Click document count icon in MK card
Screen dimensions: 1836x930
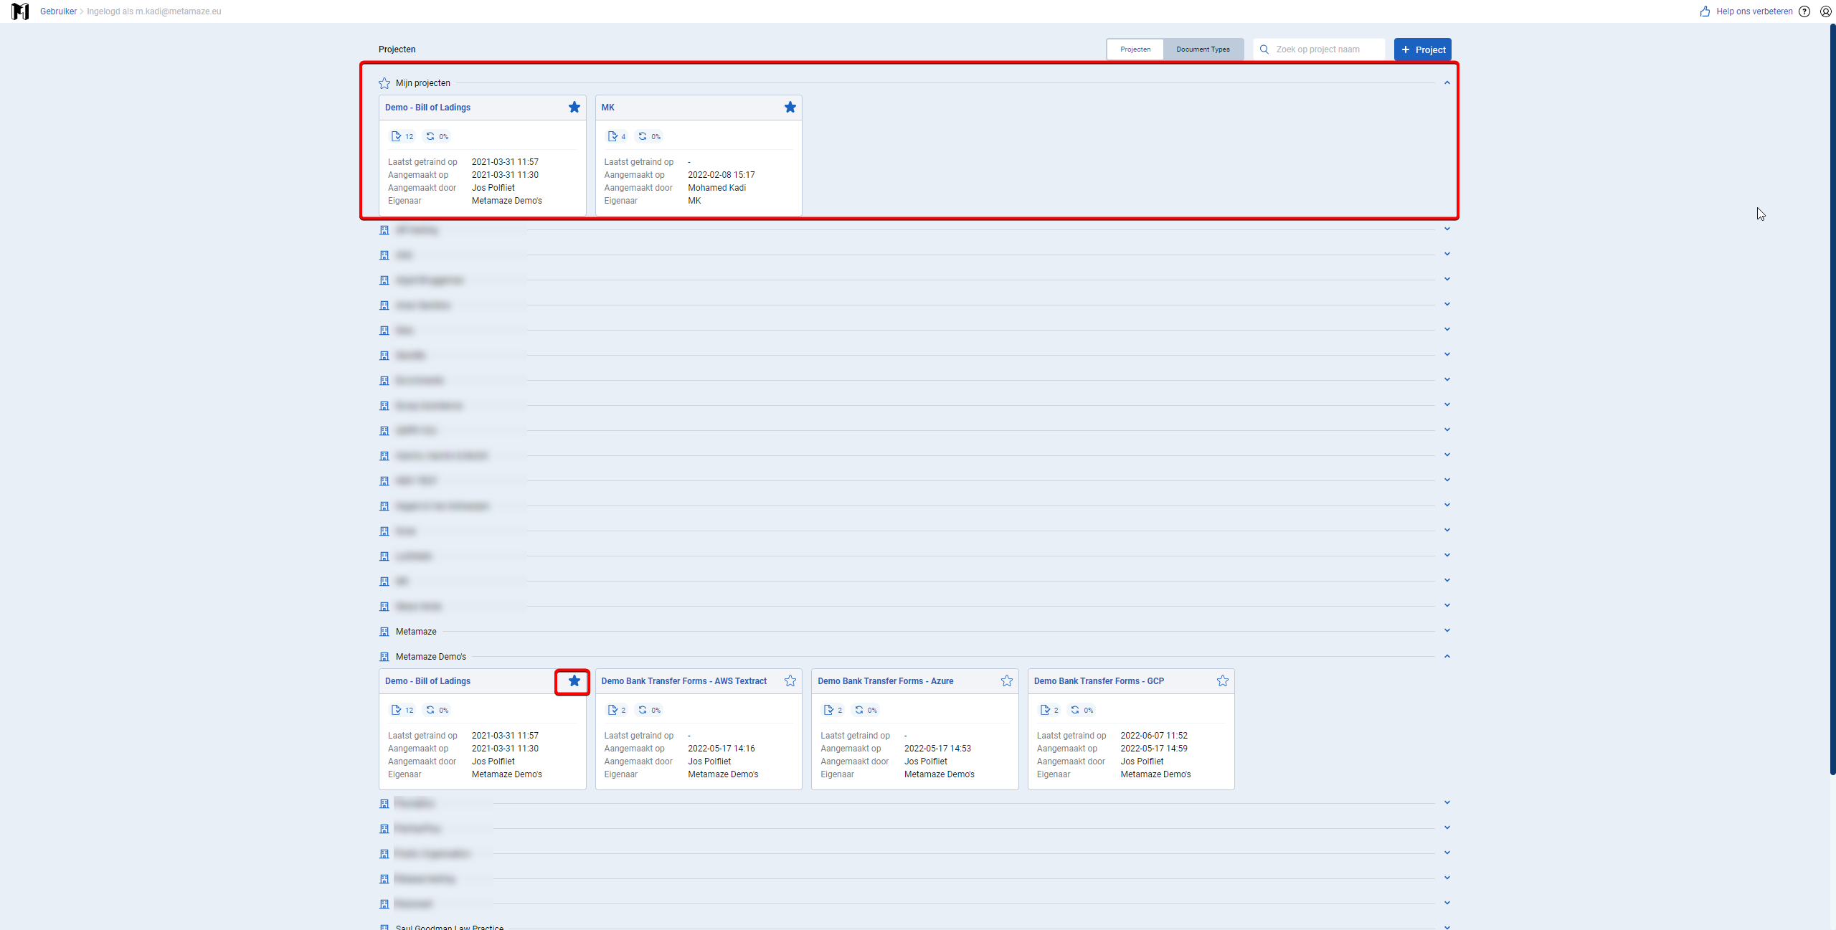pos(612,136)
